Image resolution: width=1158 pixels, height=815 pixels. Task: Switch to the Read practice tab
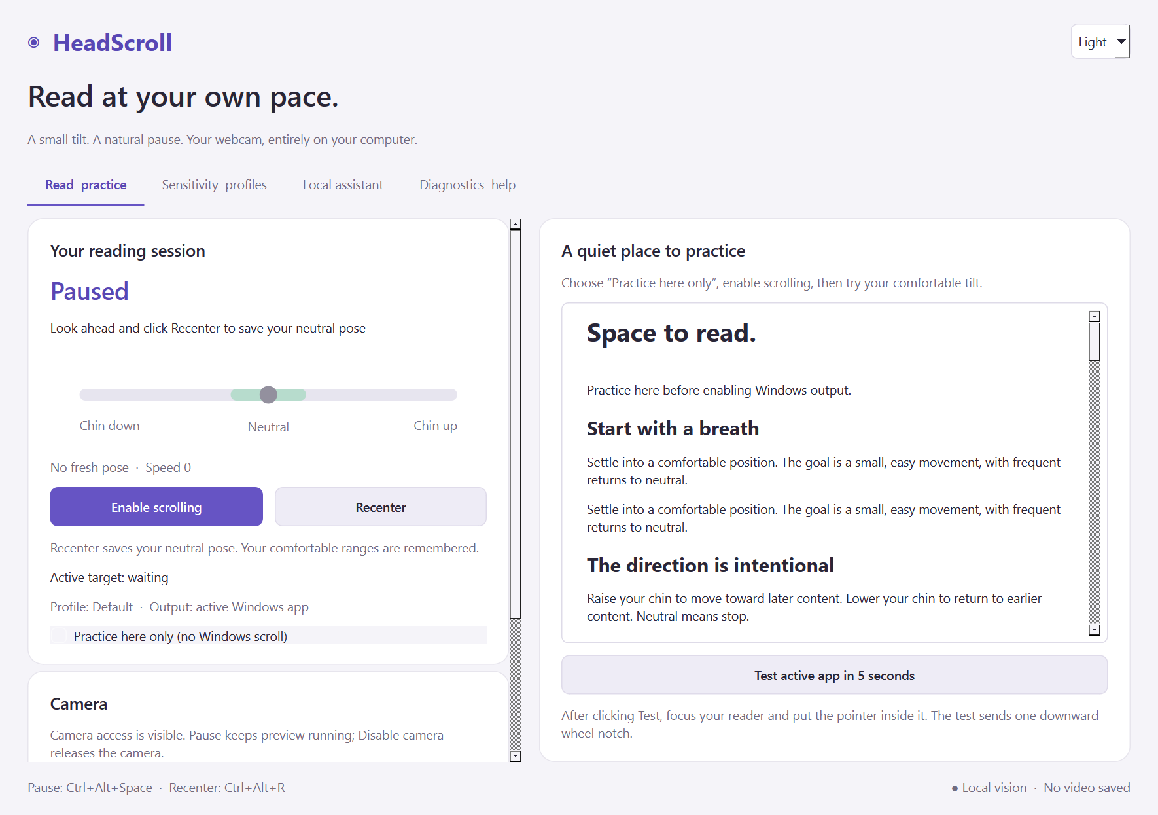86,185
